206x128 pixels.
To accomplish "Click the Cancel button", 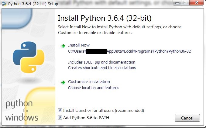I will [187, 118].
